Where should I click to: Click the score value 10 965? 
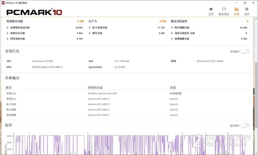point(79,28)
